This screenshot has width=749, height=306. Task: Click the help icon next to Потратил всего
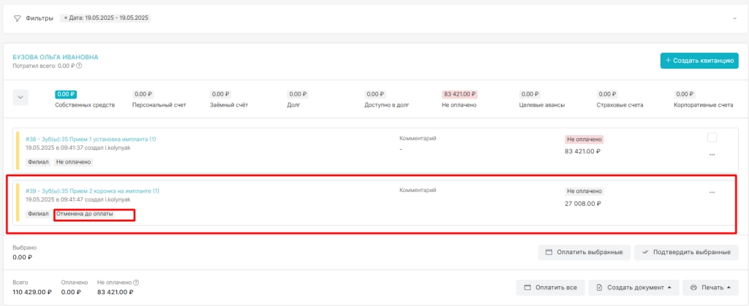79,66
